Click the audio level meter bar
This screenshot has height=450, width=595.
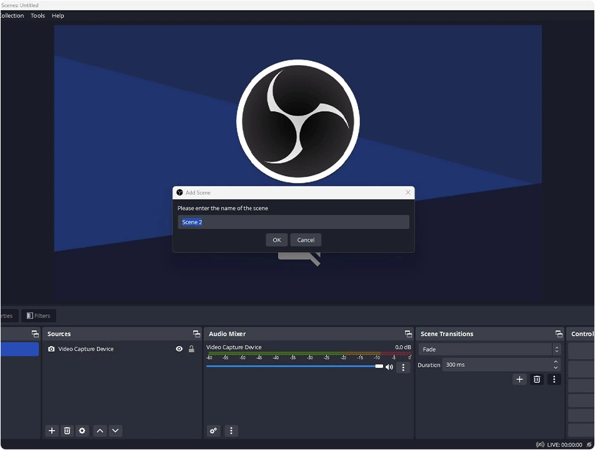[x=309, y=353]
